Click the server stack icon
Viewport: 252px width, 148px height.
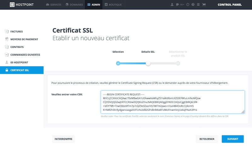198,4
